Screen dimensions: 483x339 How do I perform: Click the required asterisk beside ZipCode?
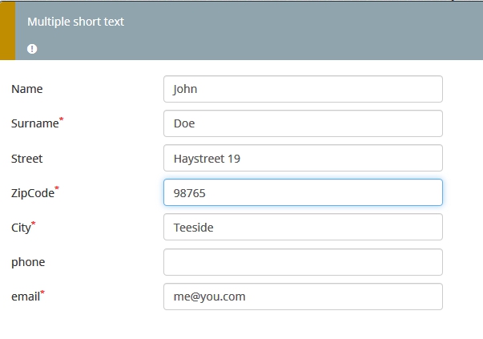pyautogui.click(x=57, y=189)
